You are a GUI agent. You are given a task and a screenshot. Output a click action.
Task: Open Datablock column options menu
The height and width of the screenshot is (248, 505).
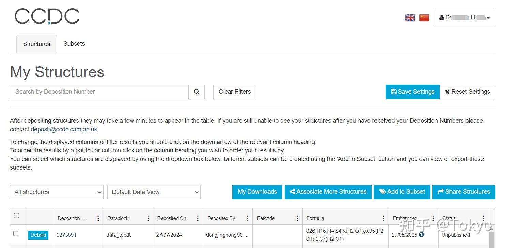coord(148,218)
